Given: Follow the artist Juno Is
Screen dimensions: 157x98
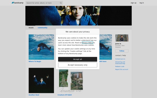Looking at the screenshot, I should pos(122,51).
